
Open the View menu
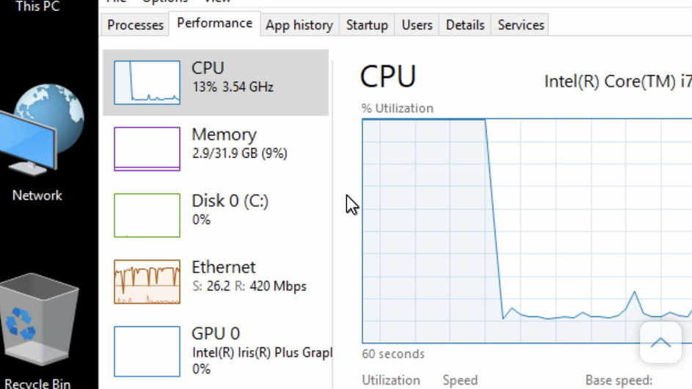click(x=217, y=1)
